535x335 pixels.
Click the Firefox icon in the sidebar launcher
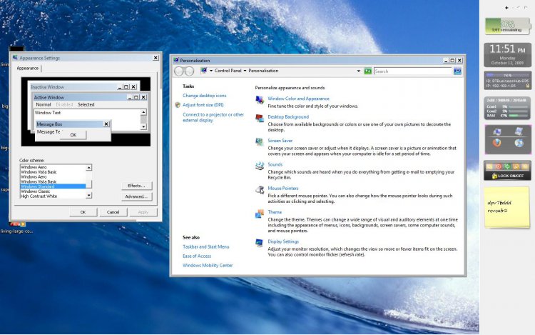pos(496,142)
